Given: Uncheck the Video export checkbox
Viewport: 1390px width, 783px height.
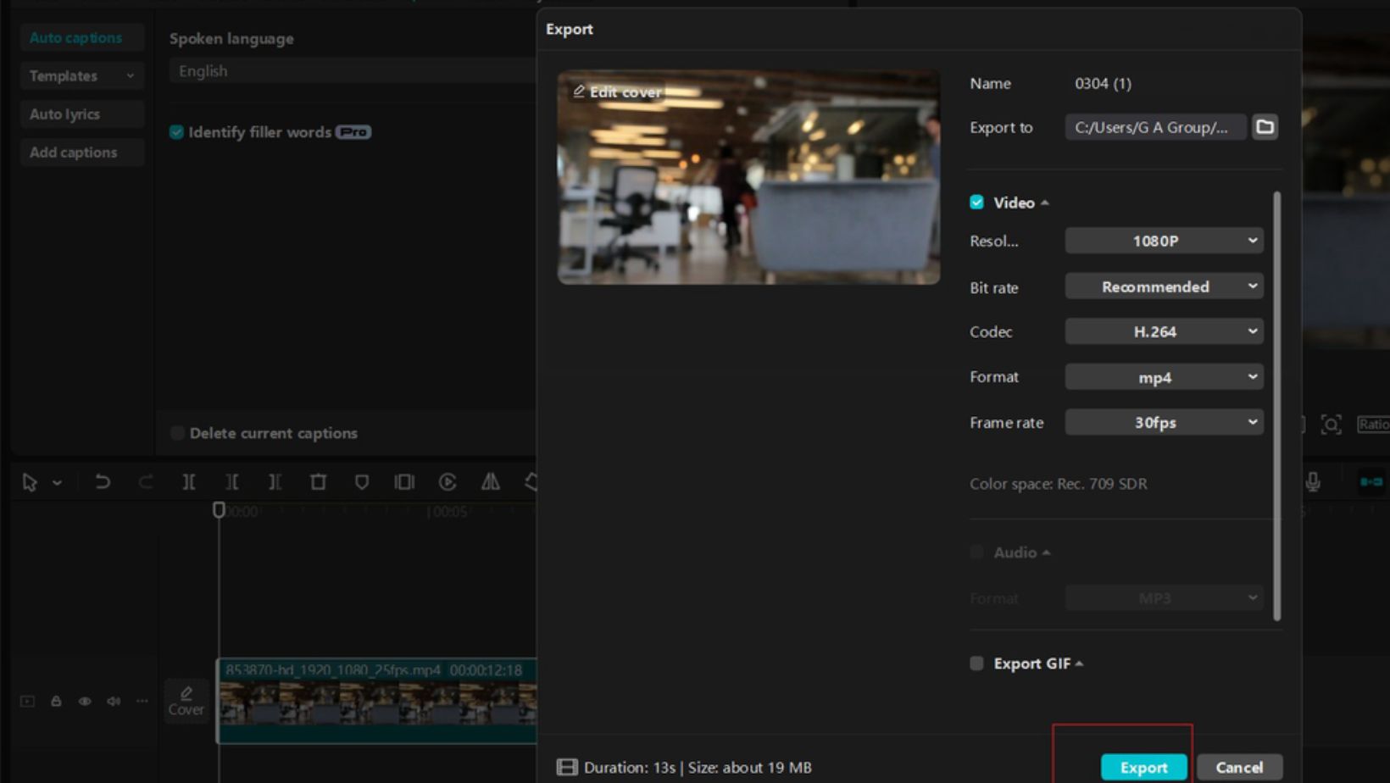Looking at the screenshot, I should (976, 202).
